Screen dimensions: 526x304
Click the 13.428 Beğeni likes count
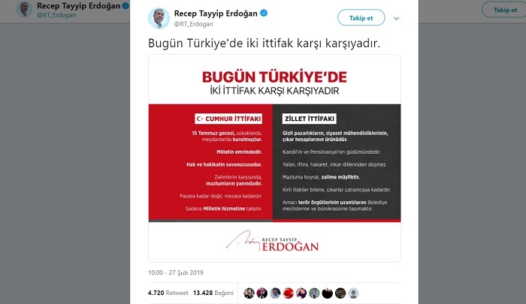pos(213,293)
